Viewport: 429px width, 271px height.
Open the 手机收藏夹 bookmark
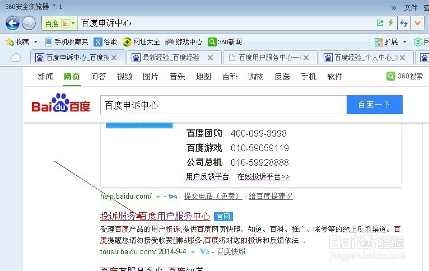[x=67, y=42]
